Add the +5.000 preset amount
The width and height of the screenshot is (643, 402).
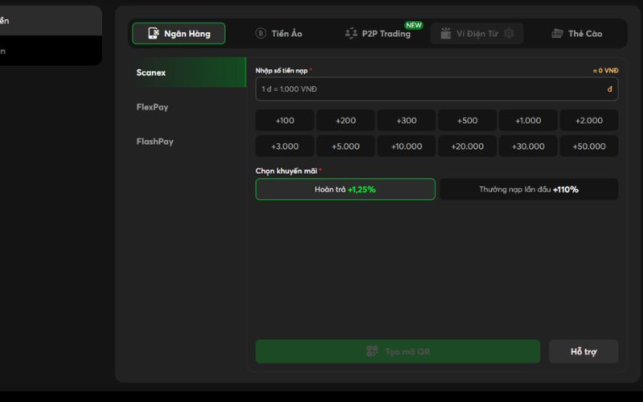coord(346,146)
